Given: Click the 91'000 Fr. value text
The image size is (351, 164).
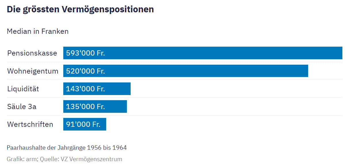Looking at the screenshot, I should pyautogui.click(x=83, y=124).
